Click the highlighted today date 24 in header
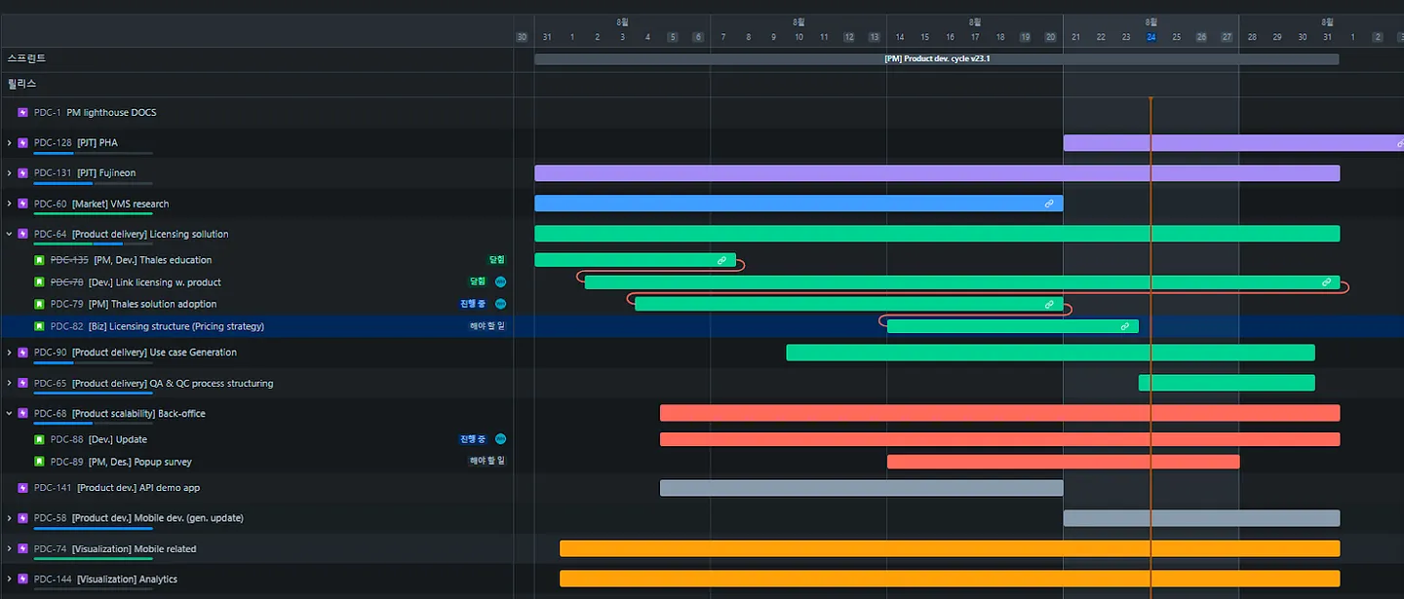Image resolution: width=1404 pixels, height=599 pixels. (1150, 37)
